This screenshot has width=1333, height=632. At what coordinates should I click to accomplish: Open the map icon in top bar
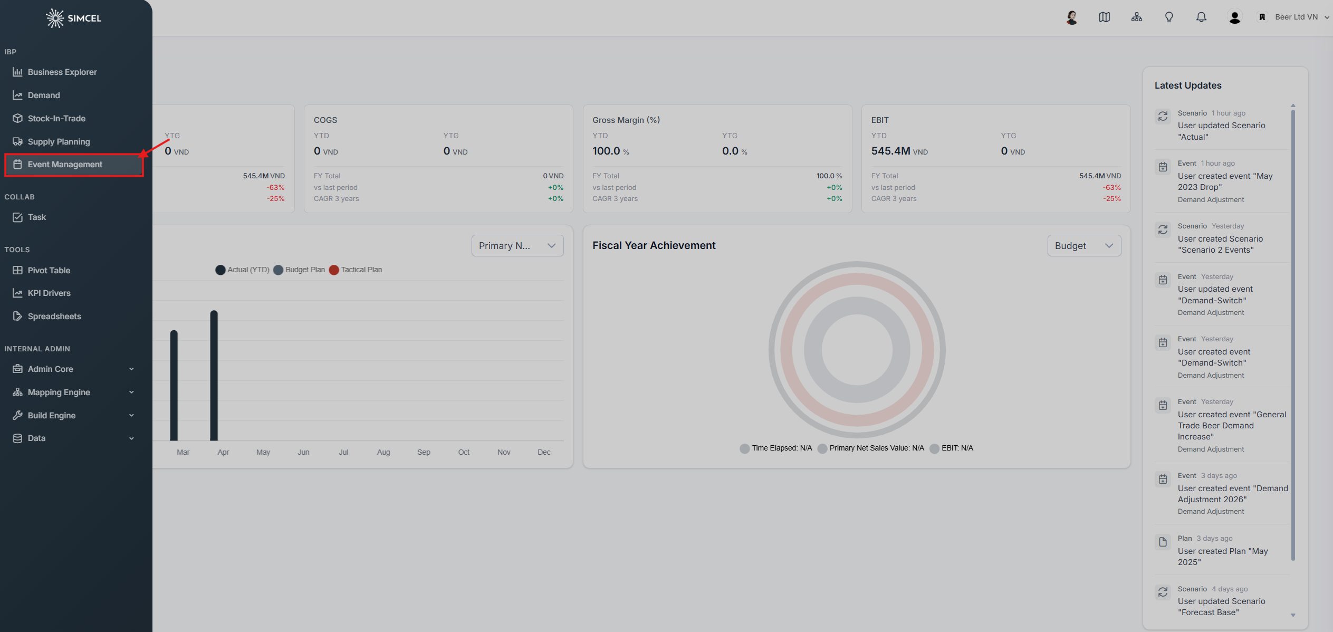(x=1104, y=17)
